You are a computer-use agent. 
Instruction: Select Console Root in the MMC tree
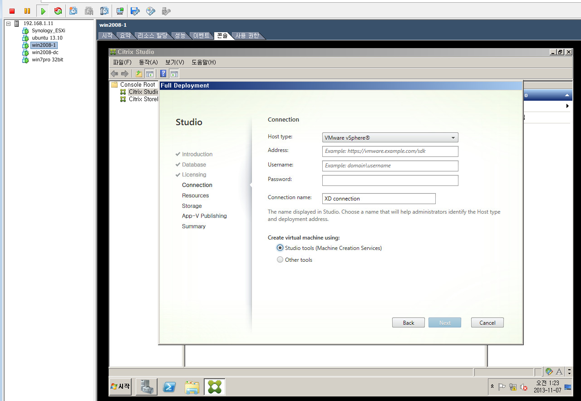pos(138,84)
